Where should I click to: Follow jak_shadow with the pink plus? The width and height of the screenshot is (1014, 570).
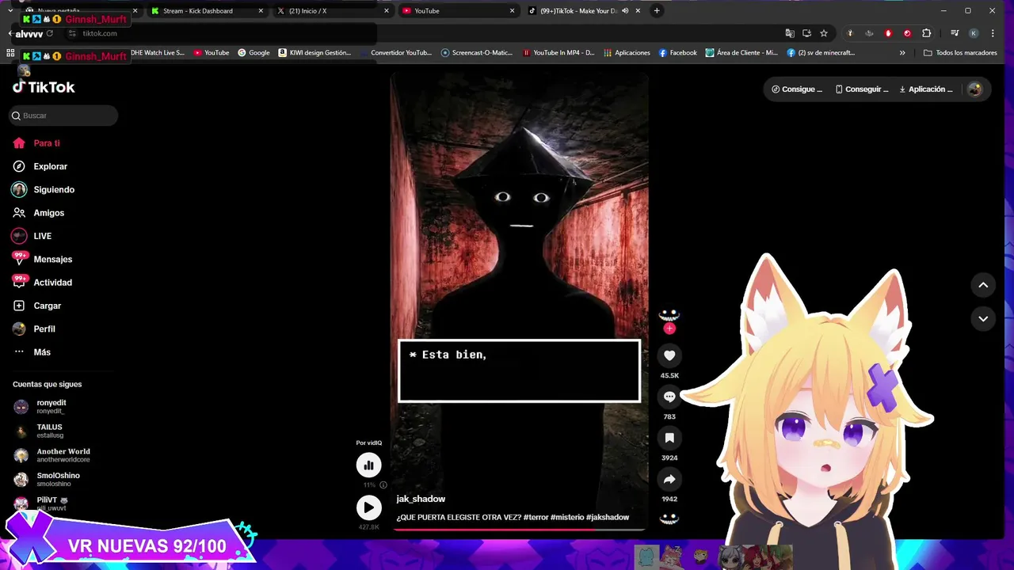coord(669,329)
